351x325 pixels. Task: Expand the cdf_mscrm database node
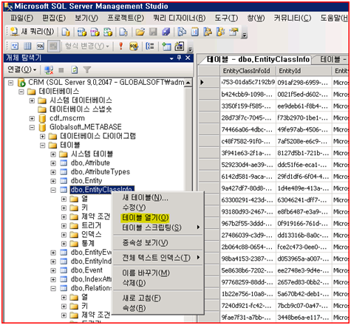point(32,118)
